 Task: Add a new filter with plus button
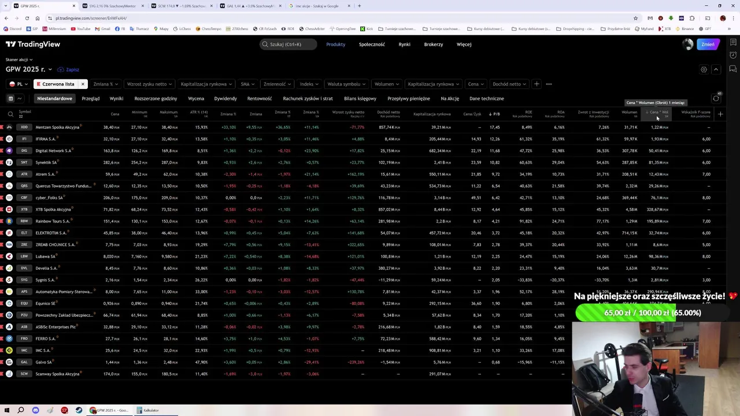click(x=536, y=84)
